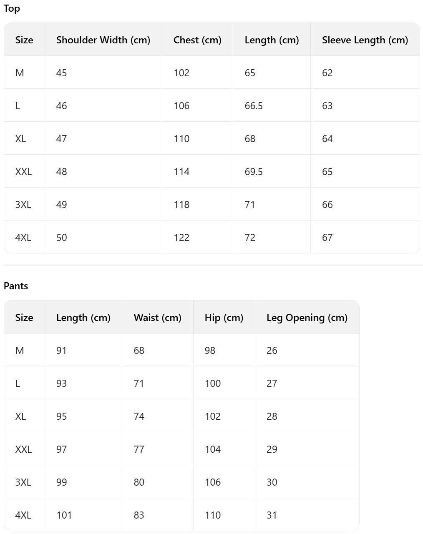The width and height of the screenshot is (423, 534).
Task: Click the waist value 83 in Pants table
Action: pos(139,515)
